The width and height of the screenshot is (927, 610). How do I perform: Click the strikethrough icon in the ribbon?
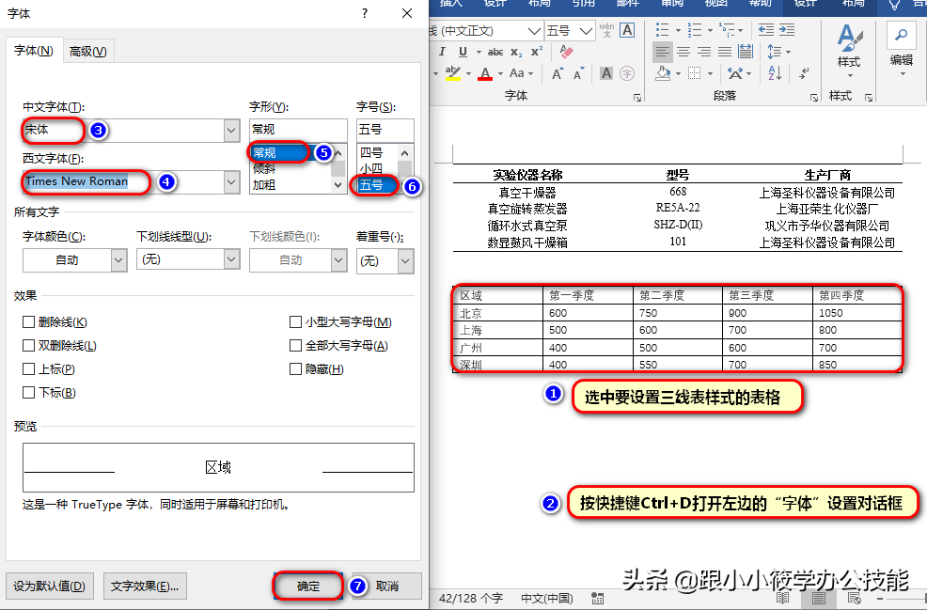tap(495, 51)
